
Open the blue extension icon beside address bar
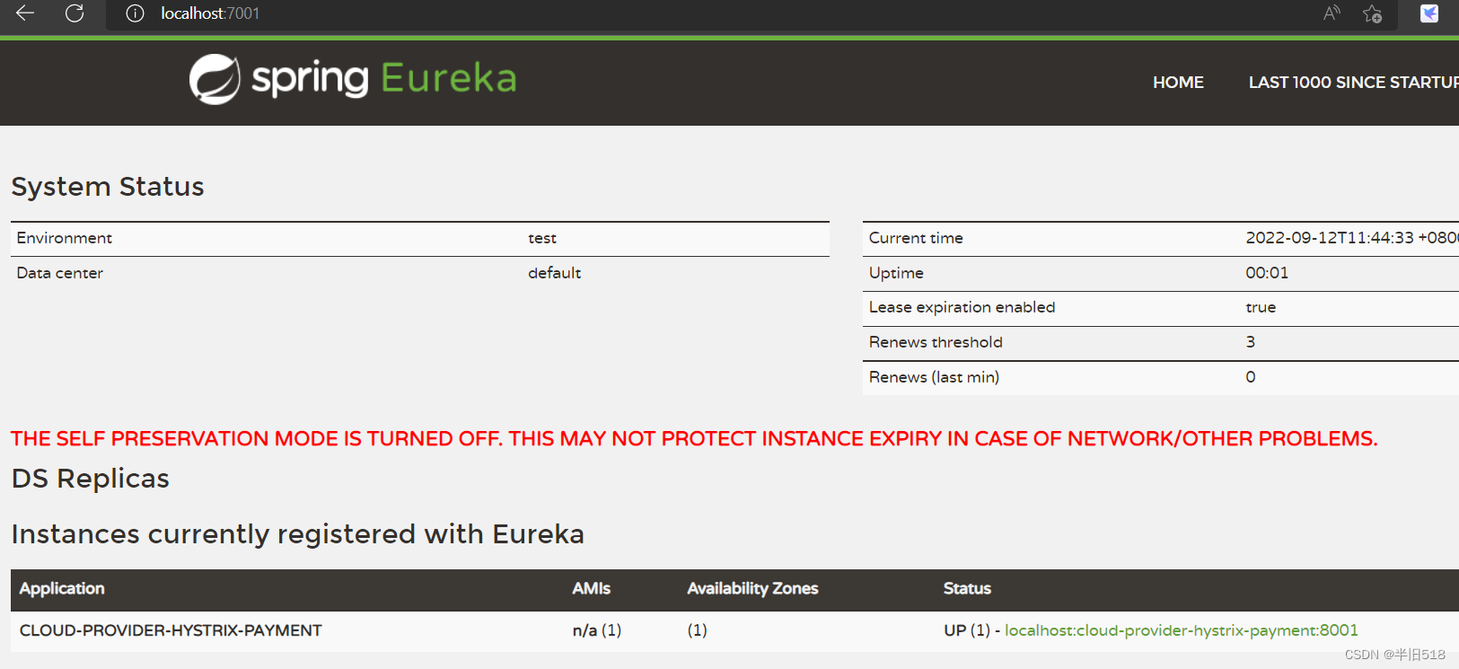click(1429, 13)
